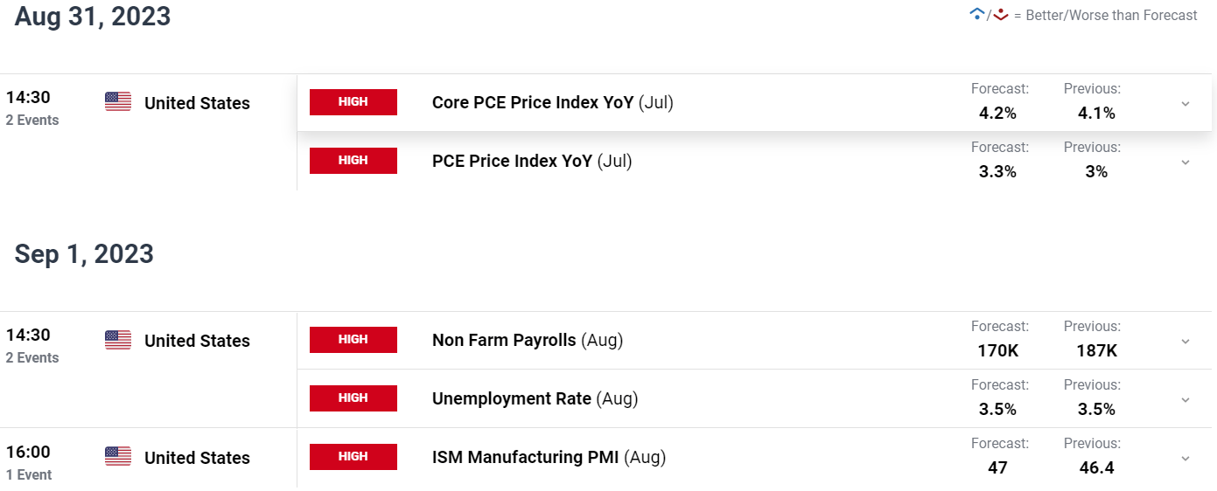The height and width of the screenshot is (491, 1217).
Task: Click HIGH badge beside ISM Manufacturing PMI
Action: click(353, 457)
